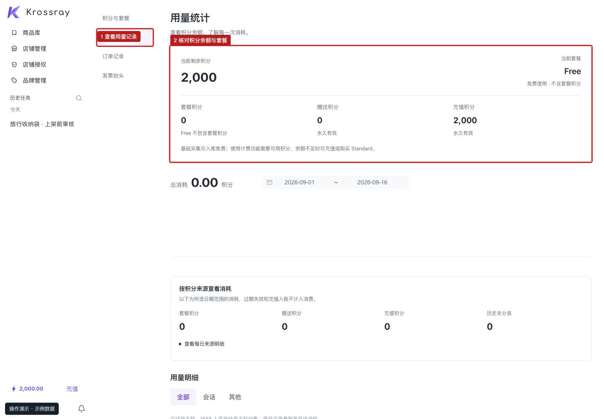
Task: Search history tasks with the magnifier icon
Action: 79,98
